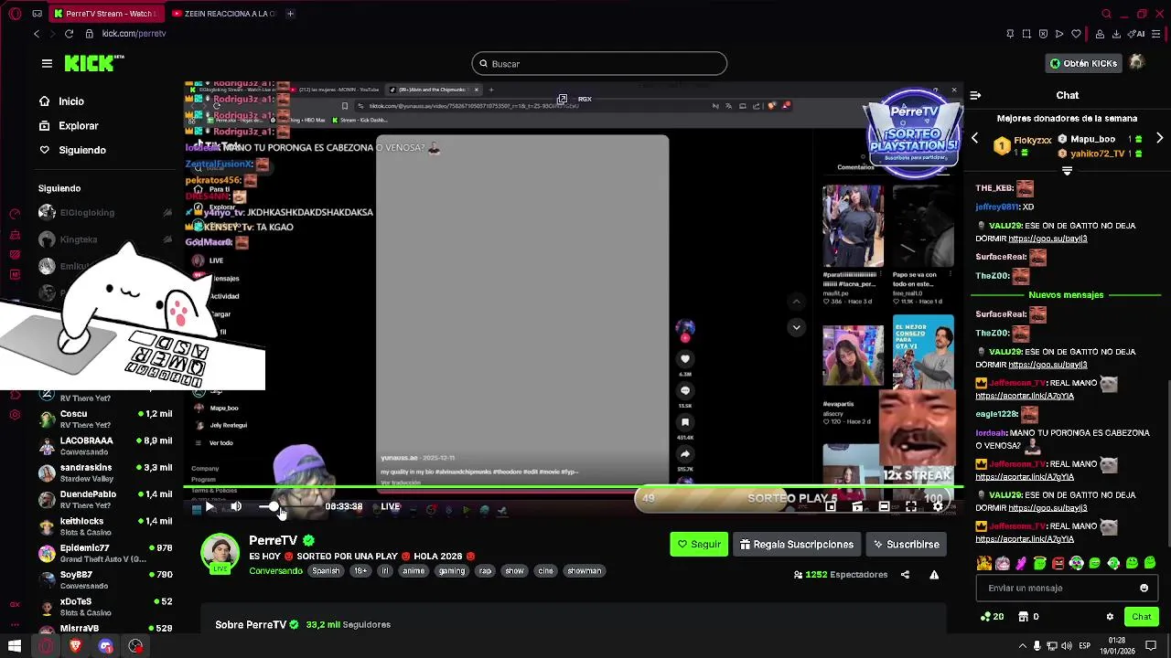Viewport: 1171px width, 658px height.
Task: Switch to ZEEIN REACCIONA browser tab
Action: (223, 14)
